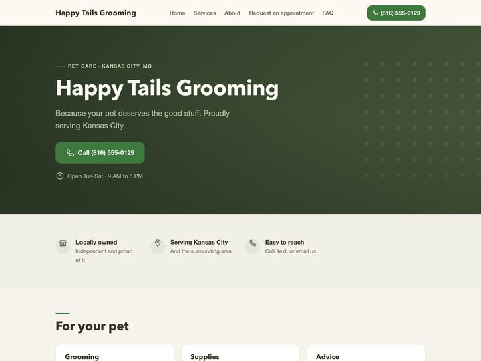Click the 'Open Tue-Sat · 9 AM to 5 PM' text

[x=106, y=176]
